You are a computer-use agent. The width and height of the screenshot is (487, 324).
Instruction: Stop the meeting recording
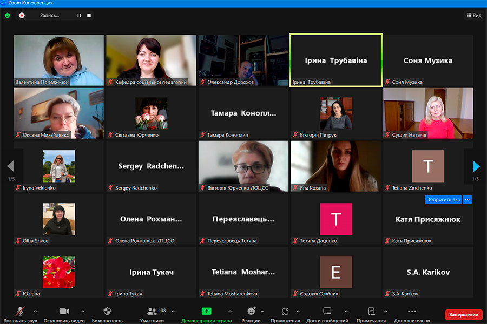89,16
